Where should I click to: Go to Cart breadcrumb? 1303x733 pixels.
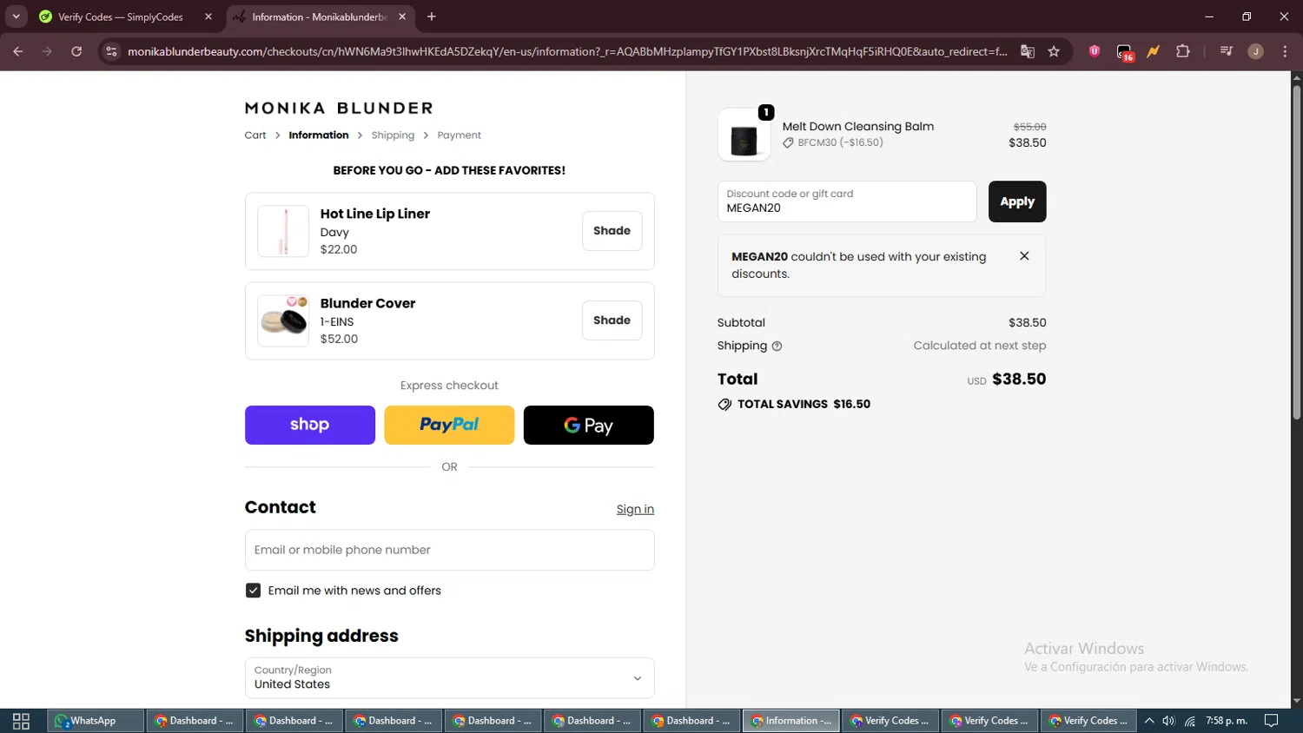click(x=255, y=135)
